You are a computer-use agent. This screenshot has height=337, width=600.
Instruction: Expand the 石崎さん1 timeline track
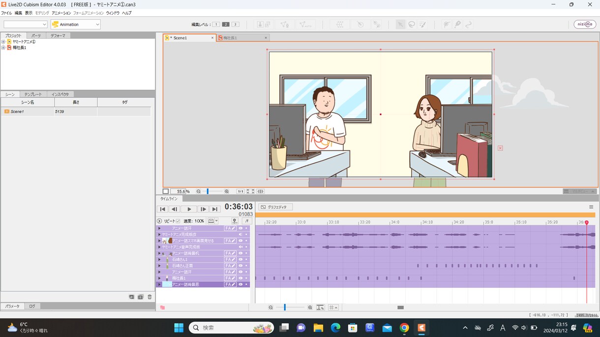pos(159,259)
